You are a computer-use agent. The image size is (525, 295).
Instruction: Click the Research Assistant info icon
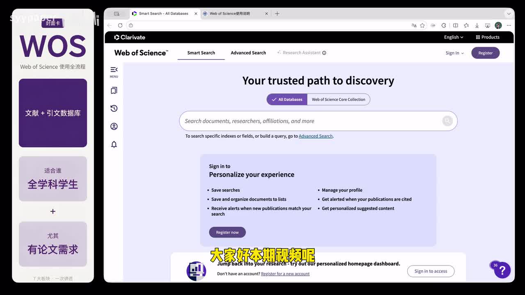[324, 53]
